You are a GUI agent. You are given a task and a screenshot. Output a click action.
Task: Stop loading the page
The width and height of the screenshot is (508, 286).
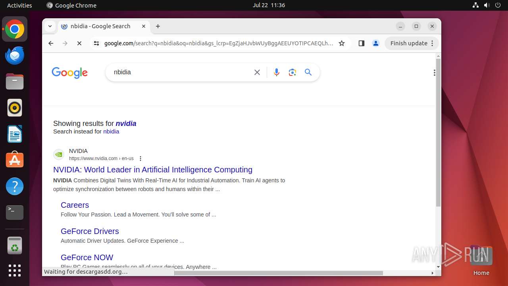tap(79, 43)
